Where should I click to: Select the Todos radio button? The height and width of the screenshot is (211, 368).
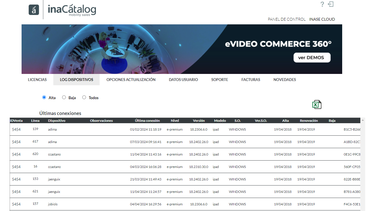click(x=84, y=97)
